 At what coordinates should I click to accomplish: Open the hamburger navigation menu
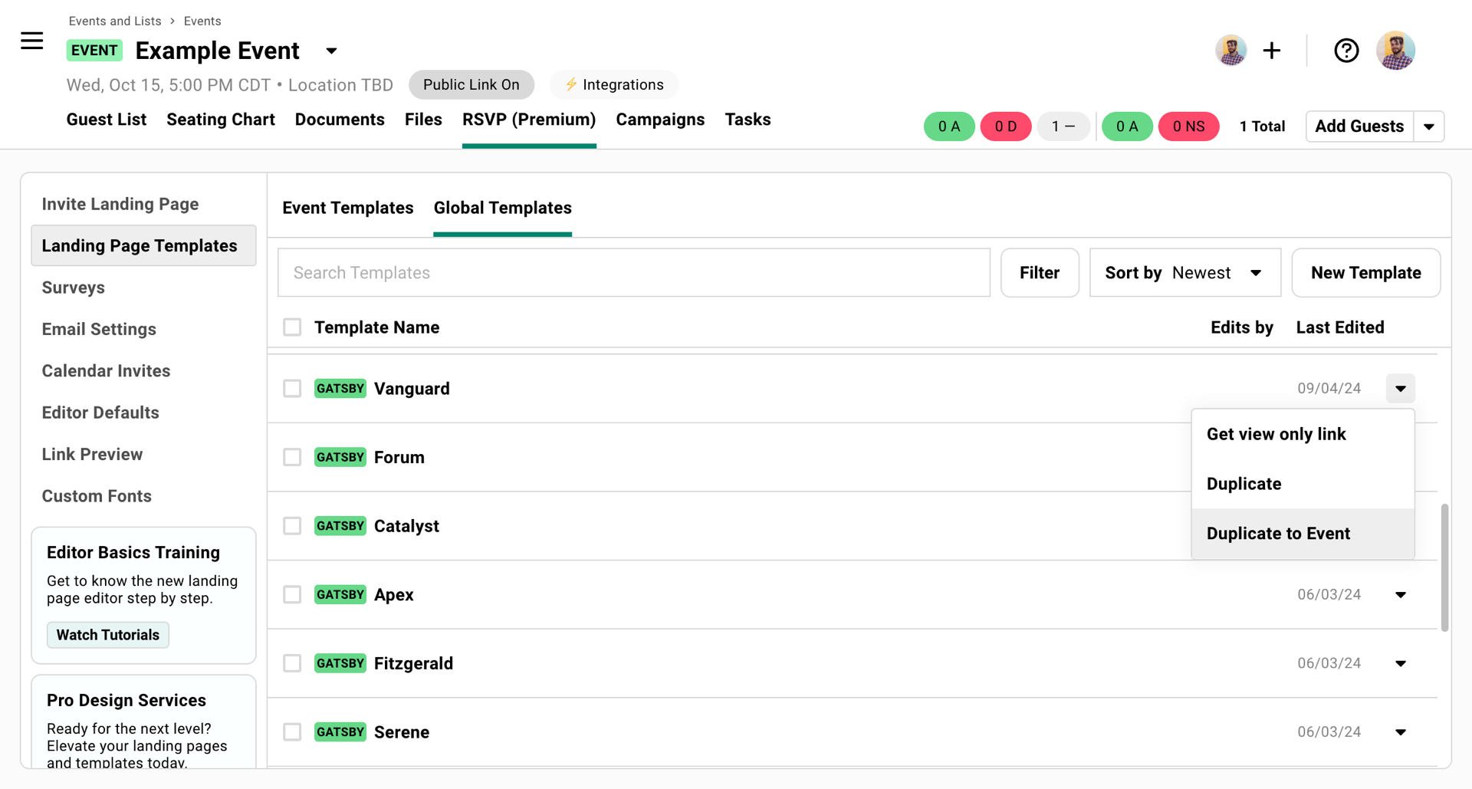pos(31,41)
